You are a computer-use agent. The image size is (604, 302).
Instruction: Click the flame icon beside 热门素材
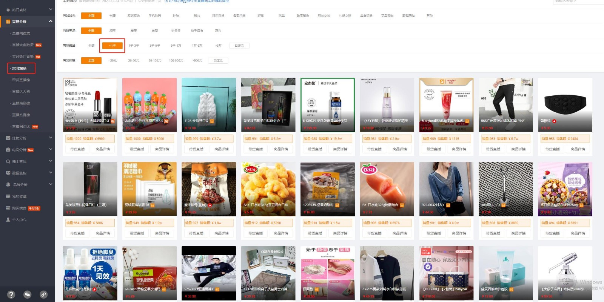pyautogui.click(x=8, y=10)
